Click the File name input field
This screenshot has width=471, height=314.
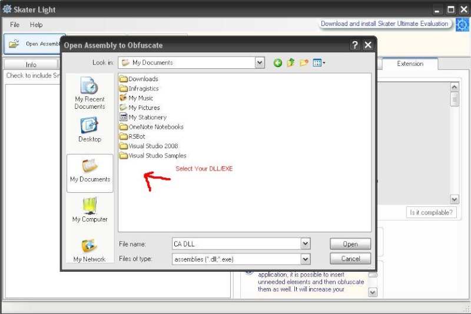237,243
